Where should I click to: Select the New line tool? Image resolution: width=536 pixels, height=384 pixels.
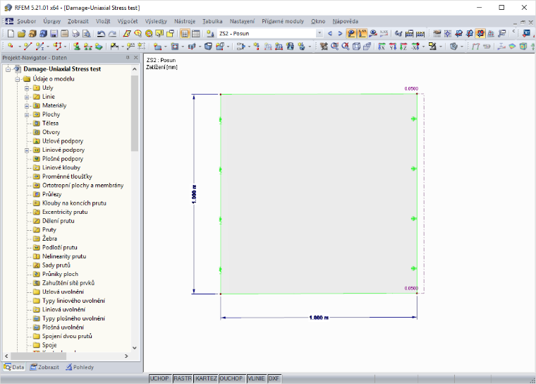pos(28,46)
